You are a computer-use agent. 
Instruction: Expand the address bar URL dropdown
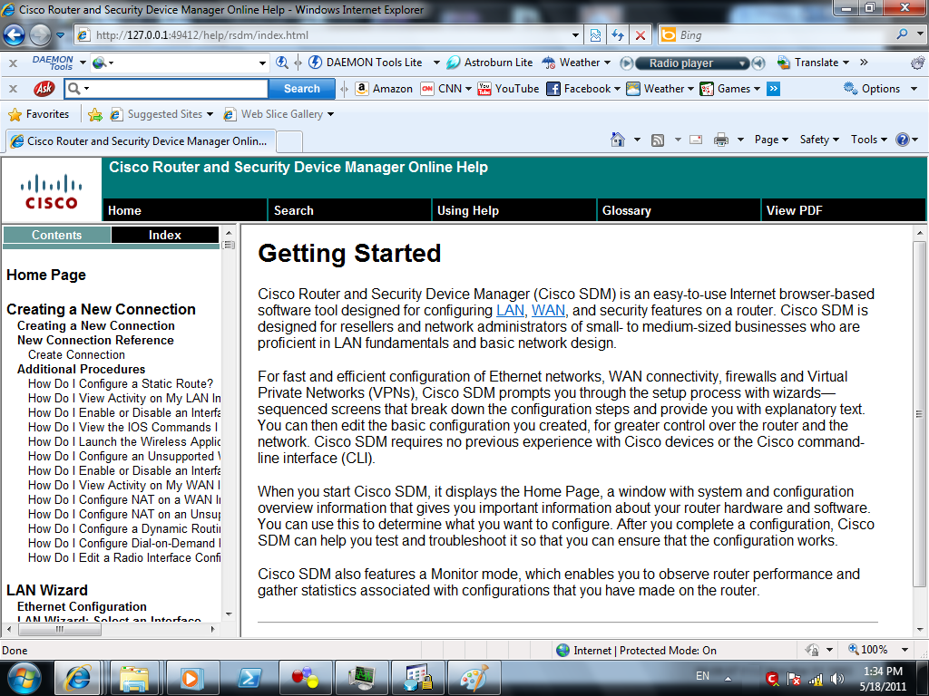click(x=575, y=35)
